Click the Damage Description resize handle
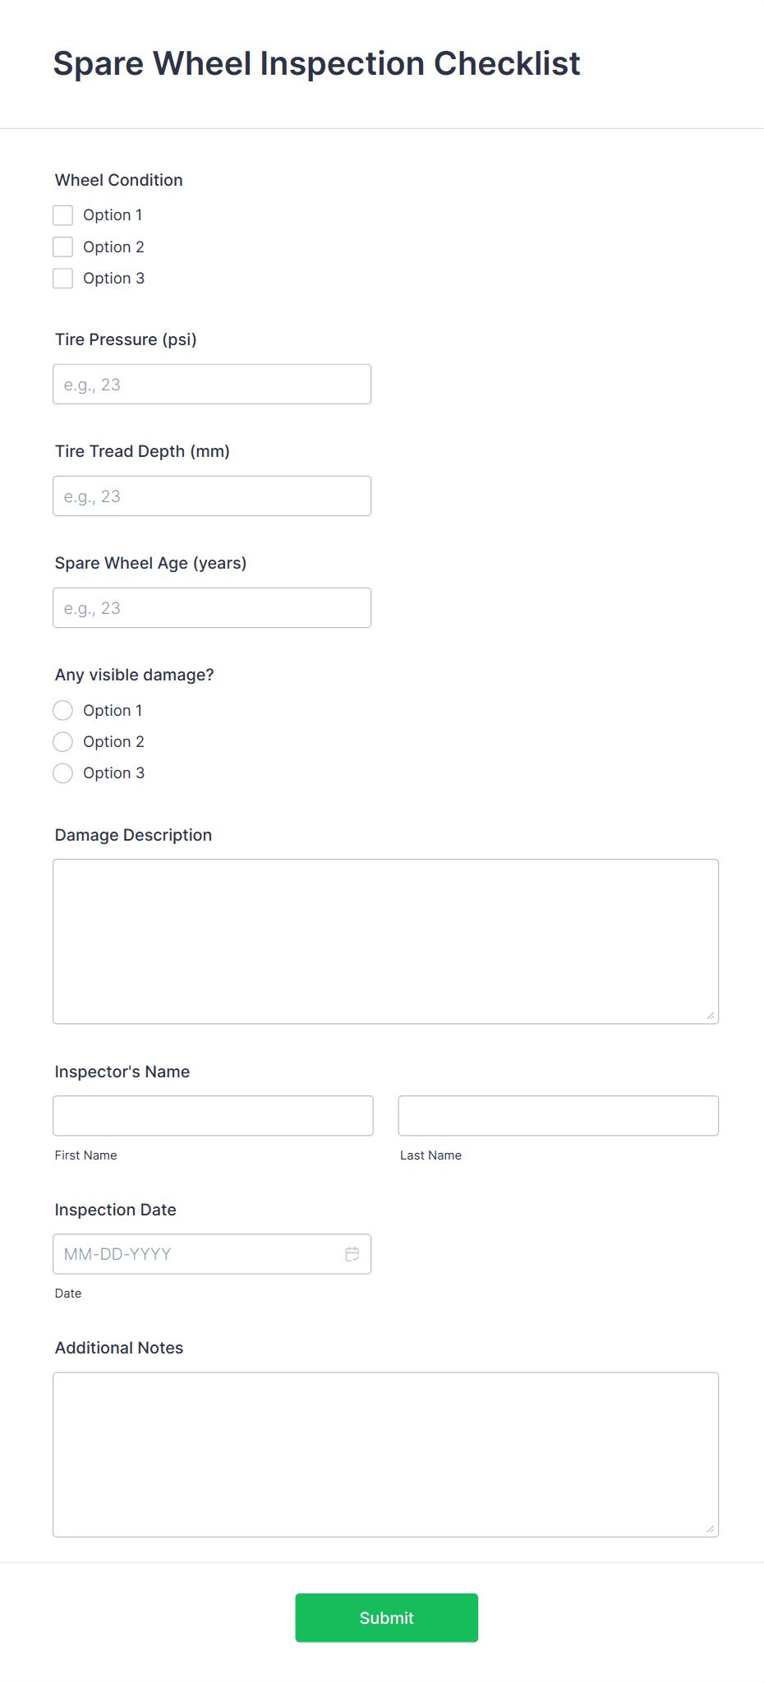This screenshot has height=1683, width=764. click(710, 1017)
